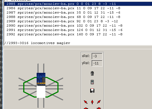
Task: Click the up-right red arrow
Action: [99, 102]
